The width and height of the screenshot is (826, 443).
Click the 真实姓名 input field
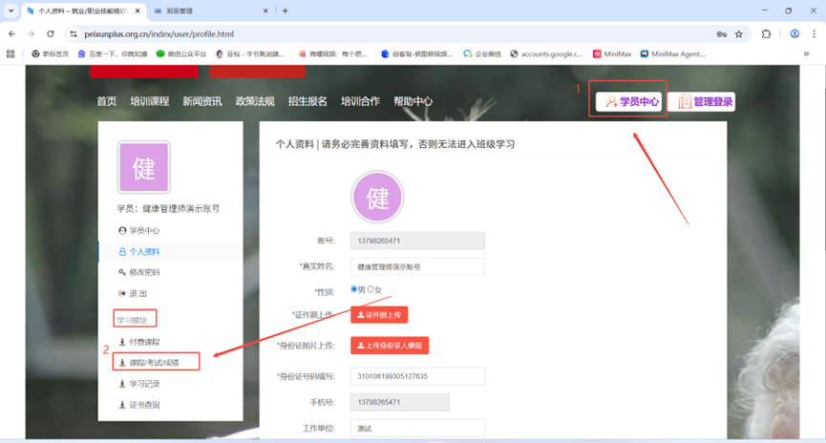(417, 266)
